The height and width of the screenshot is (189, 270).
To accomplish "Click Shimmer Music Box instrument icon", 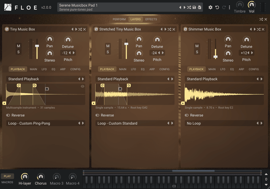I will click(185, 29).
